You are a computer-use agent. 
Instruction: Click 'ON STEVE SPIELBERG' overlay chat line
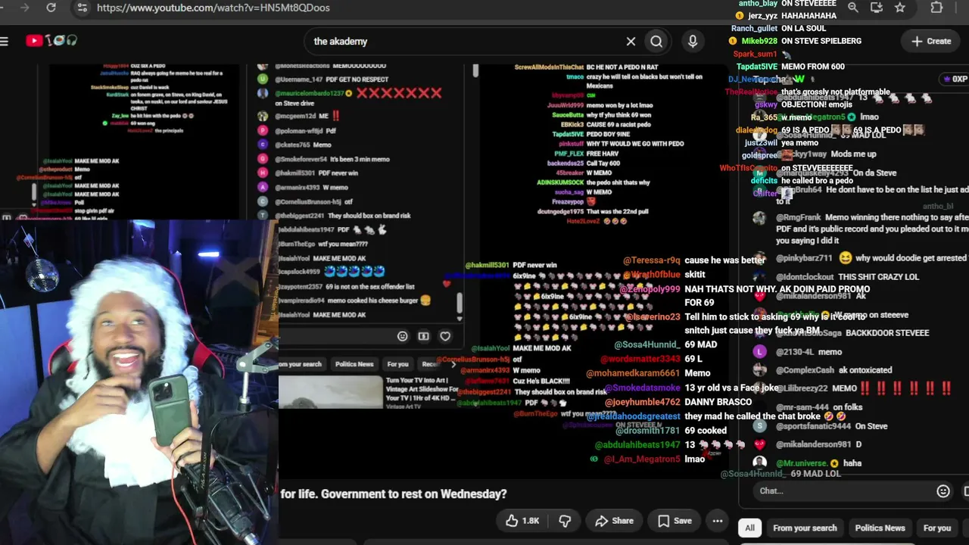click(821, 41)
